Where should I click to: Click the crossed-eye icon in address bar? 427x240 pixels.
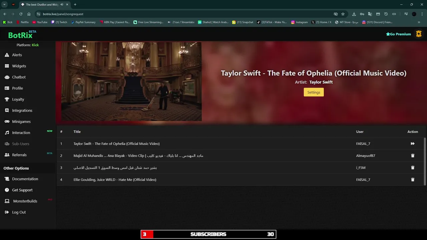[x=336, y=14]
